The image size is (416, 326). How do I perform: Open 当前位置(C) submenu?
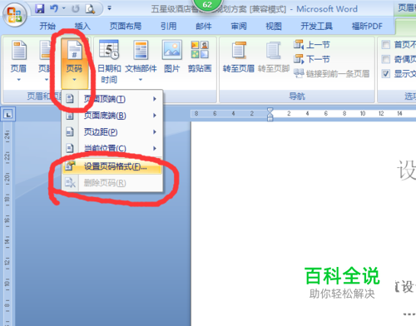[112, 149]
